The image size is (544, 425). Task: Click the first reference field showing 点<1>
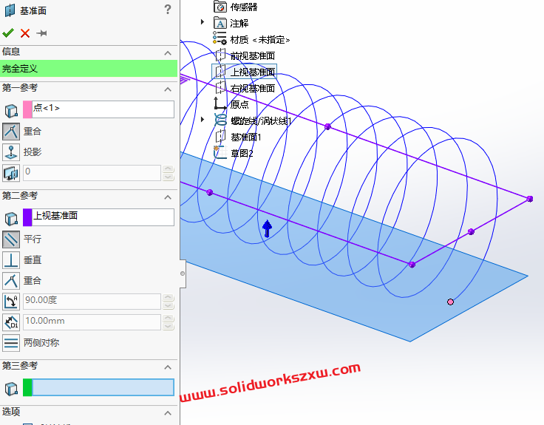103,109
